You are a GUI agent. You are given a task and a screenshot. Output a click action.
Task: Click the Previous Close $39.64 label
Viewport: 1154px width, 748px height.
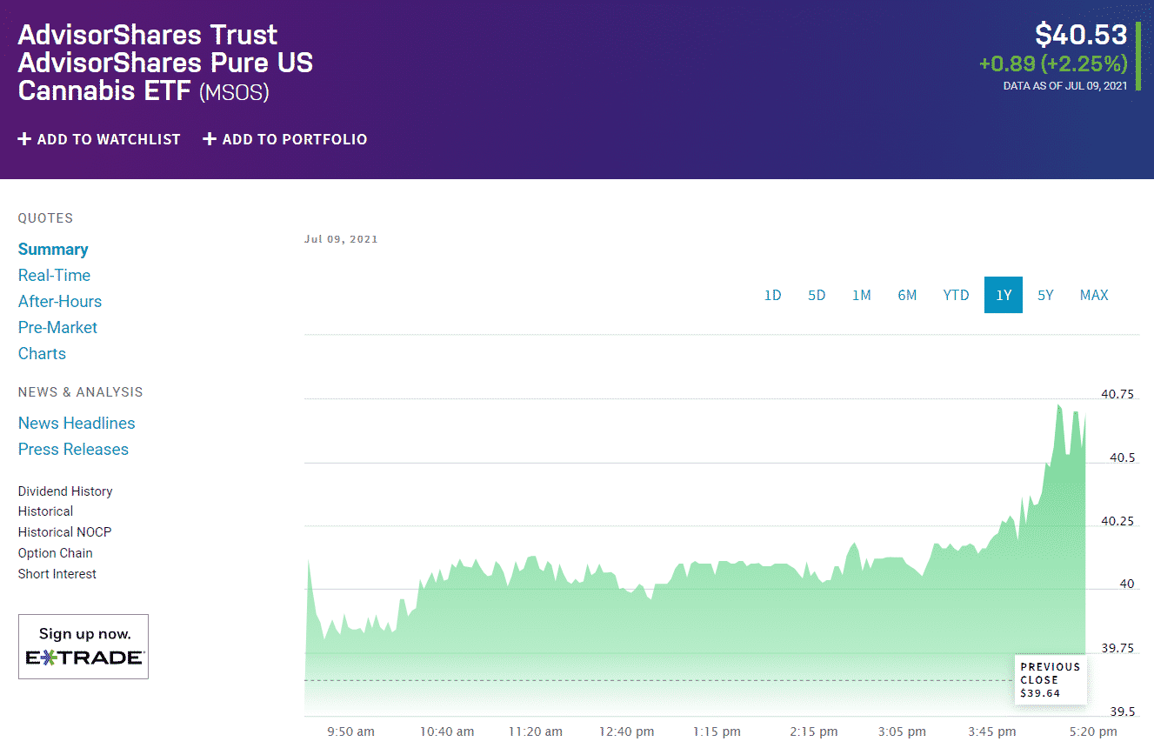click(x=1051, y=680)
